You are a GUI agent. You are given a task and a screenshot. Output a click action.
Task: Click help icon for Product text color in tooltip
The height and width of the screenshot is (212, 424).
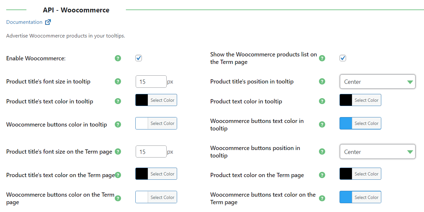[322, 101]
